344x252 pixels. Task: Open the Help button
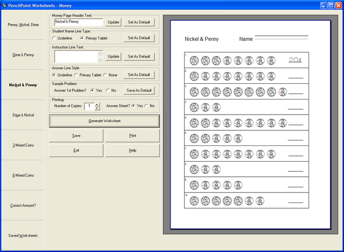[x=132, y=150]
